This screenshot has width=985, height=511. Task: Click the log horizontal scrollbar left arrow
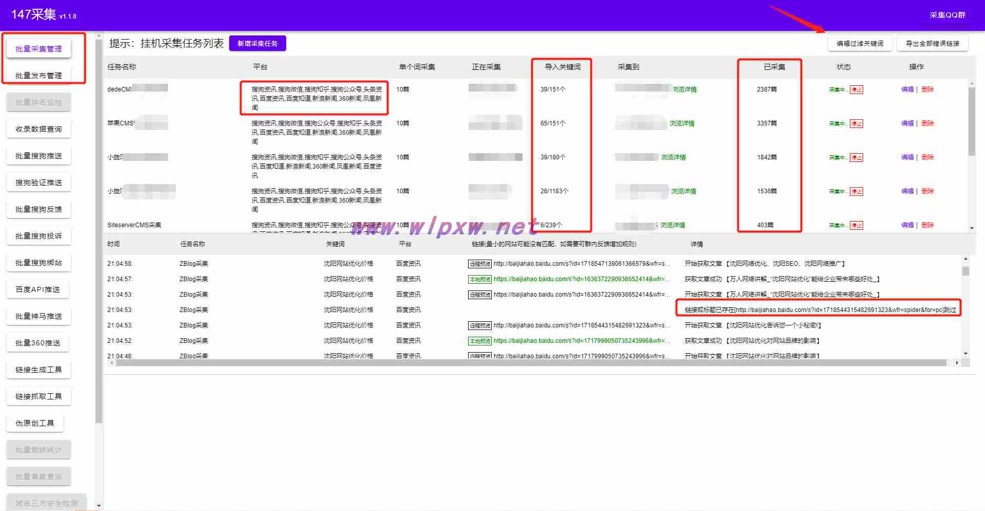112,363
